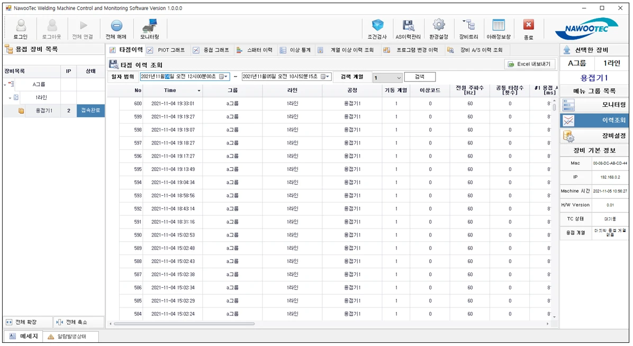Switch to the 스패터 이력 tab
Screen dimensions: 633x346
pyautogui.click(x=255, y=50)
